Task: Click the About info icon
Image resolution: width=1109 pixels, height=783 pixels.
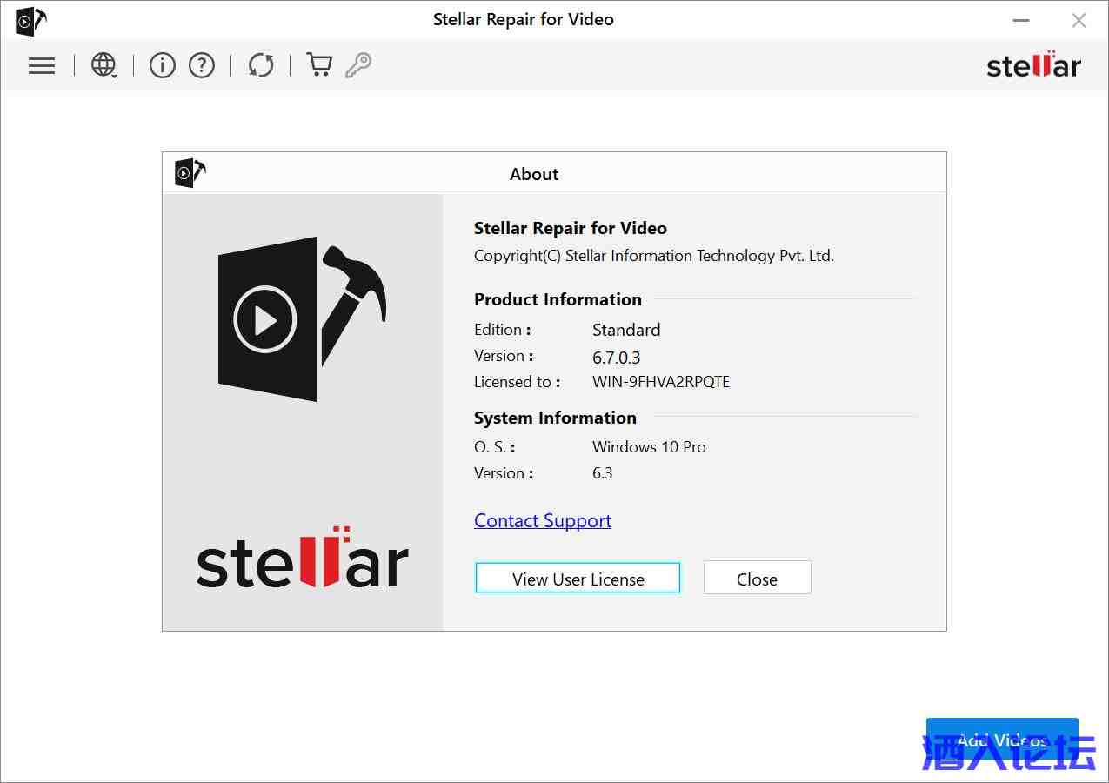Action: tap(163, 65)
